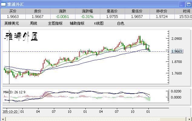192x121 pixels.
Task: Select the previous close 1.9724
Action: click(x=162, y=17)
